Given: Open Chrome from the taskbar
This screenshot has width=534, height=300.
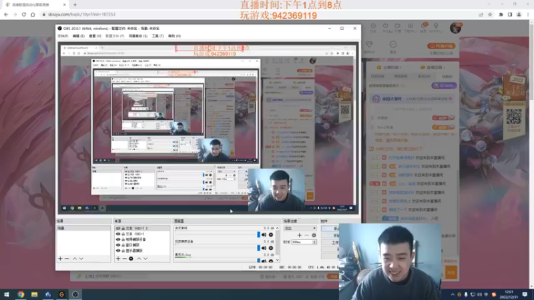Looking at the screenshot, I should (x=21, y=294).
